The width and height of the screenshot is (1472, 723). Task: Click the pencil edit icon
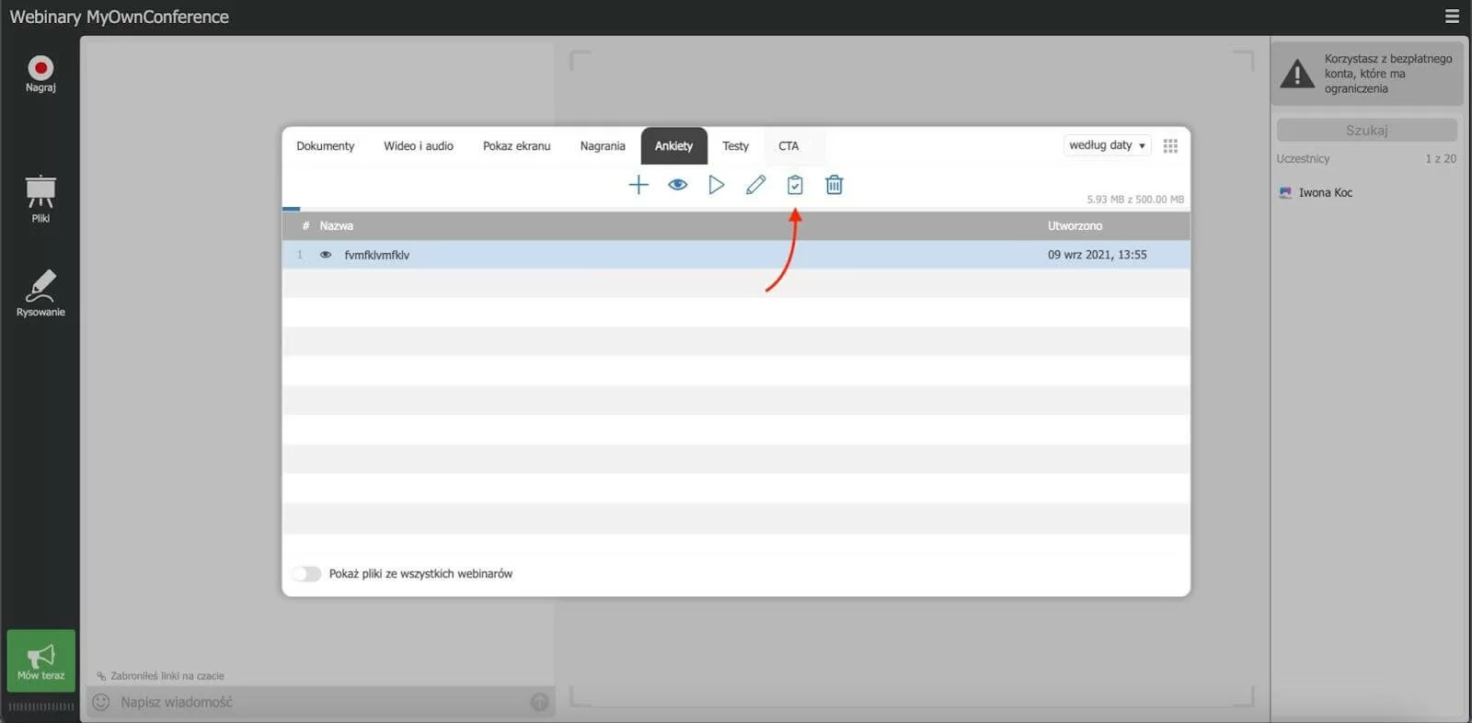pyautogui.click(x=755, y=185)
